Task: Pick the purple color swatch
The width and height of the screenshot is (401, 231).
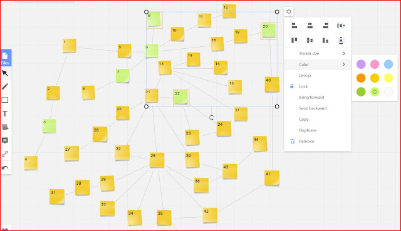Action: tap(361, 64)
